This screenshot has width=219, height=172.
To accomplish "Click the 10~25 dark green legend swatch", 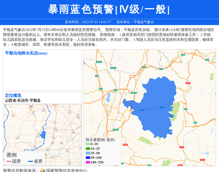I will (88, 149).
